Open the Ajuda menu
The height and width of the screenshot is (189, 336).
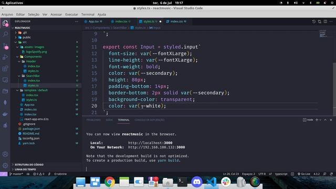coord(102,14)
